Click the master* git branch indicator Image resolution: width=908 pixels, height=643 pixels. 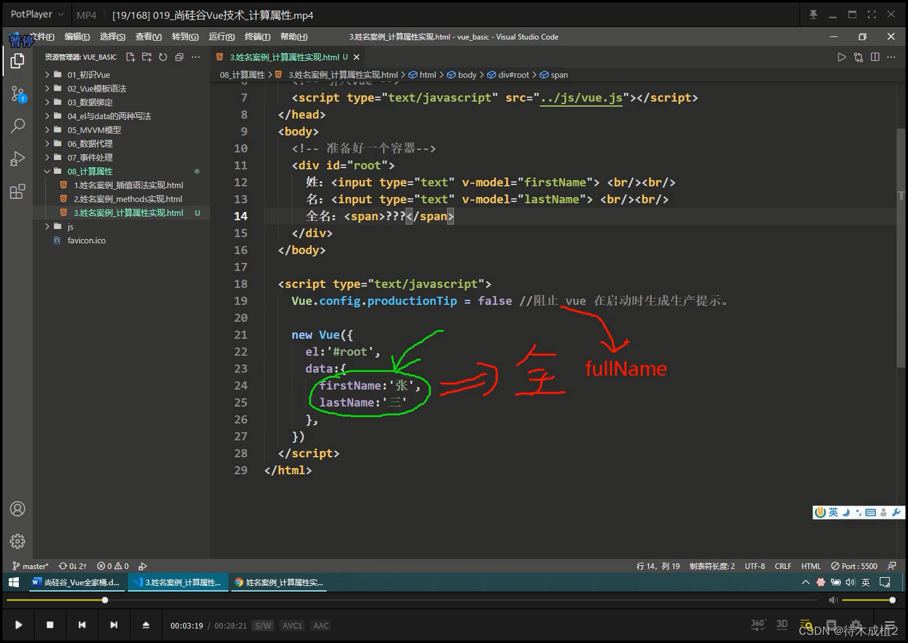point(30,566)
